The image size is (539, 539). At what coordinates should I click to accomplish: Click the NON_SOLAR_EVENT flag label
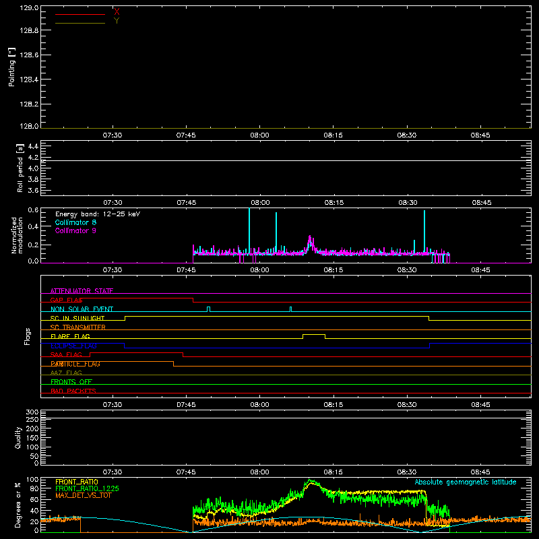coord(82,309)
